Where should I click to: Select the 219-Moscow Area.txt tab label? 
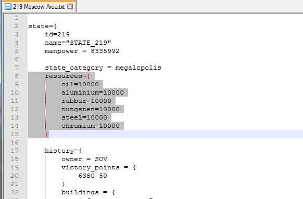tap(39, 7)
